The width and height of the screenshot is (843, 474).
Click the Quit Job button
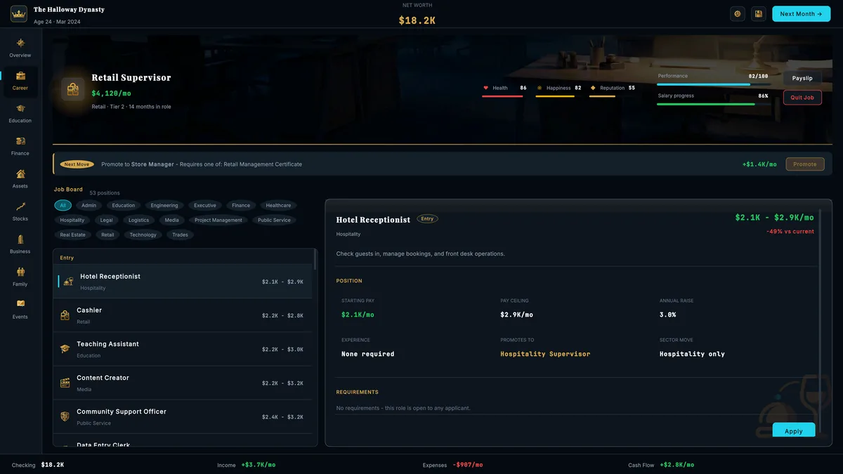(x=802, y=97)
